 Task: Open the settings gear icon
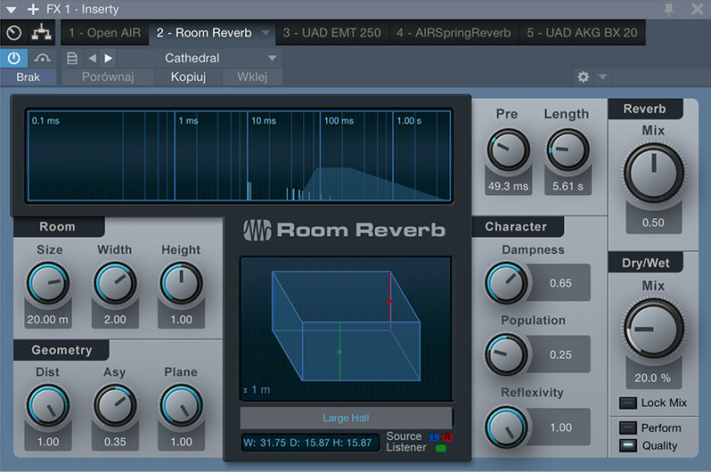pyautogui.click(x=583, y=77)
